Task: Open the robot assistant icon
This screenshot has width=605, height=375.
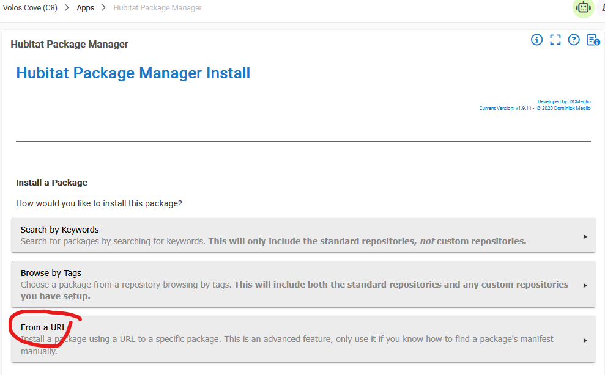Action: pos(584,7)
